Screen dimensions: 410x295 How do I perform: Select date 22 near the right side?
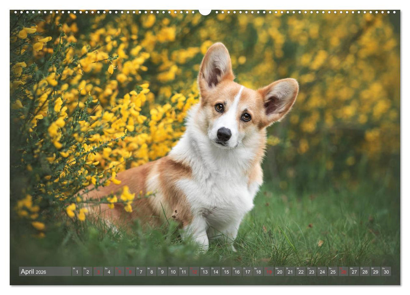coord(301,273)
